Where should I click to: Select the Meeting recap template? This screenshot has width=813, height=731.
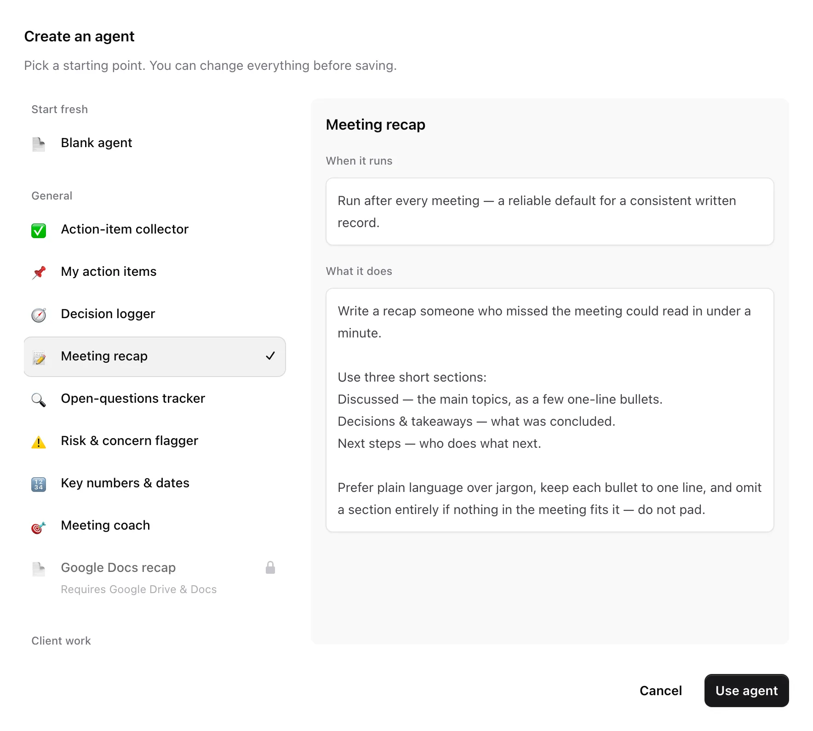pyautogui.click(x=155, y=357)
